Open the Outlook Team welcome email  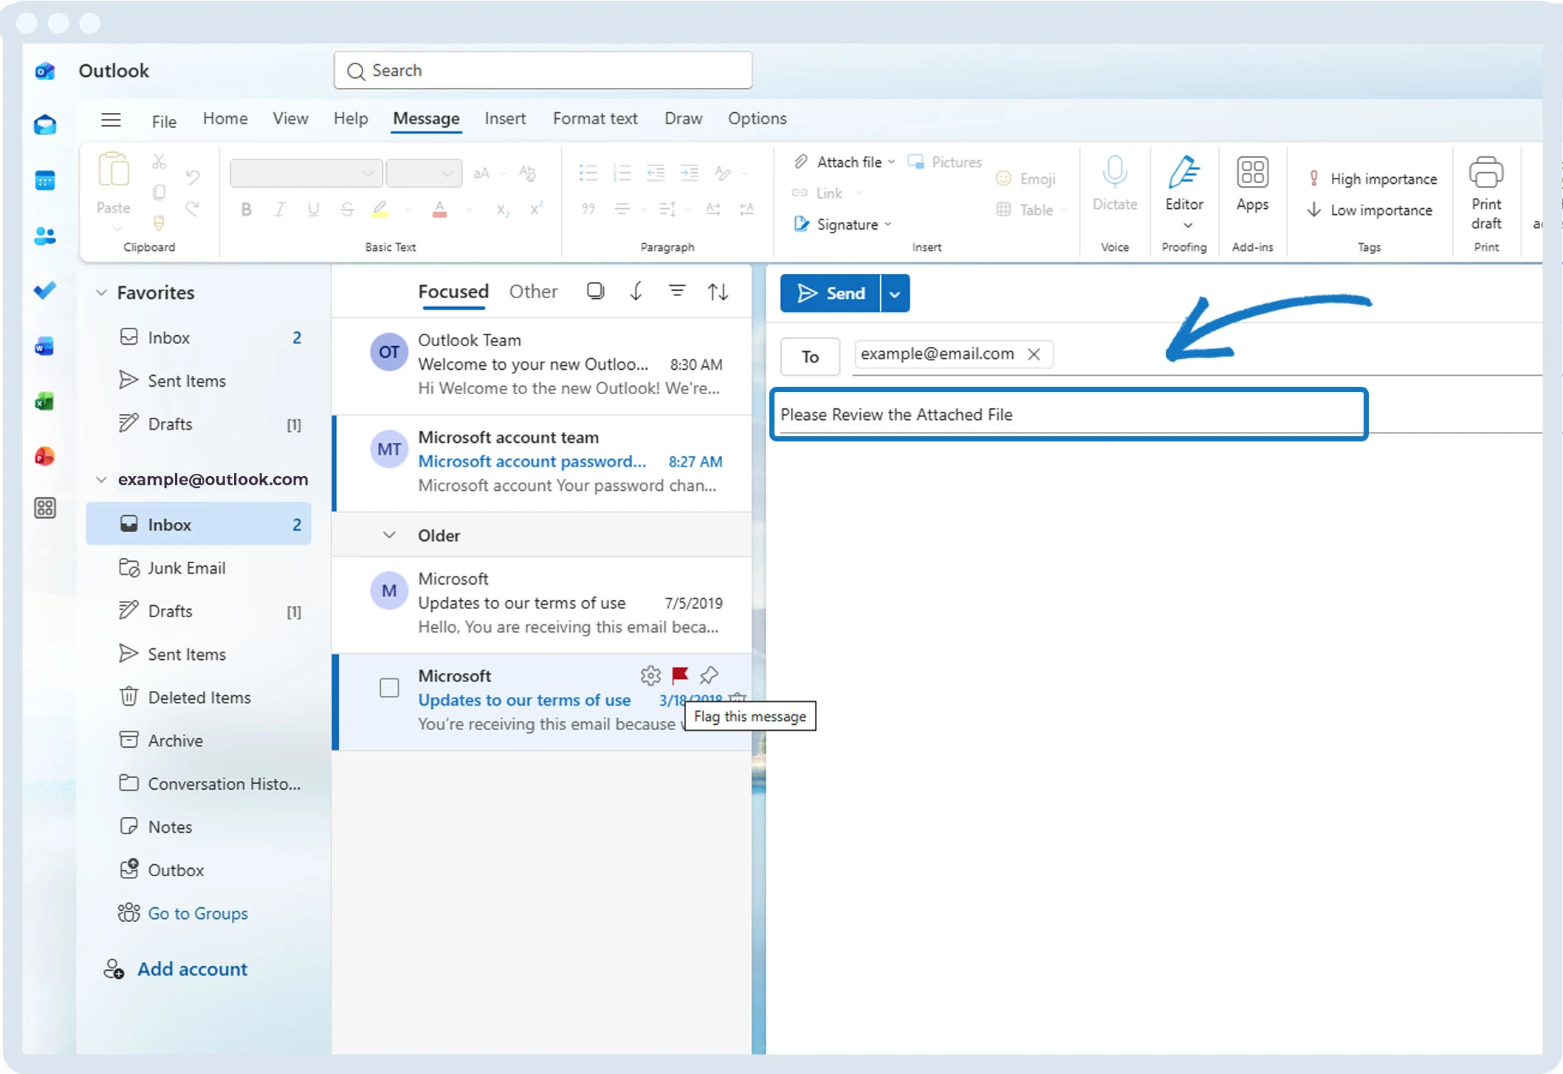(543, 365)
